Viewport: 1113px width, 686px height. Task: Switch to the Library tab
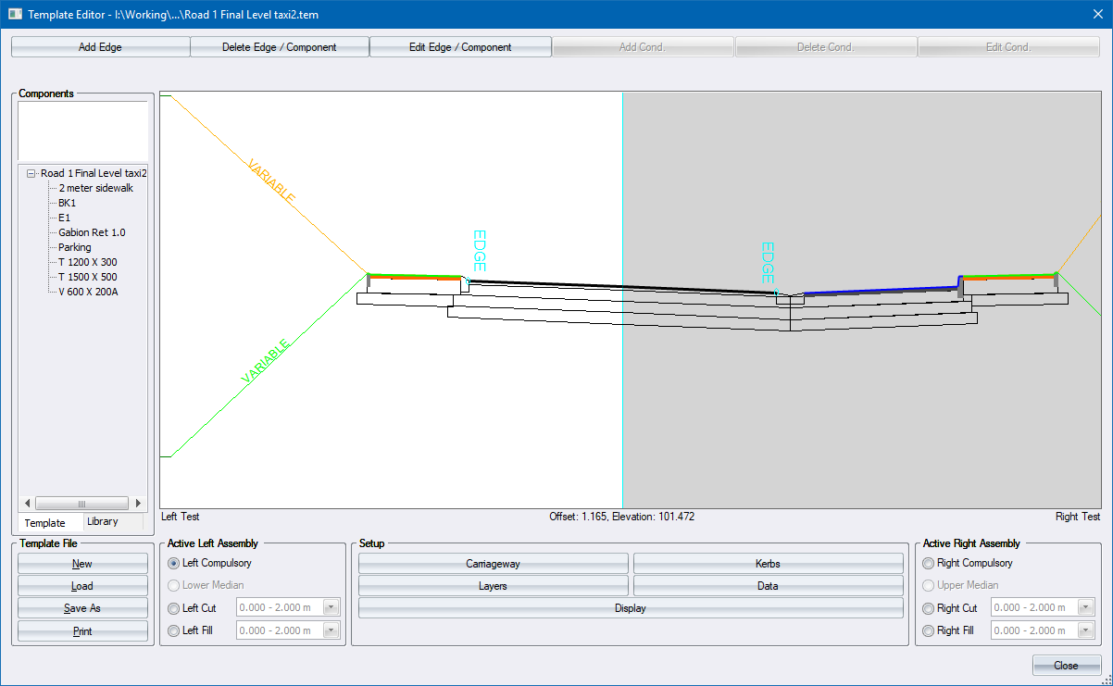pyautogui.click(x=103, y=522)
